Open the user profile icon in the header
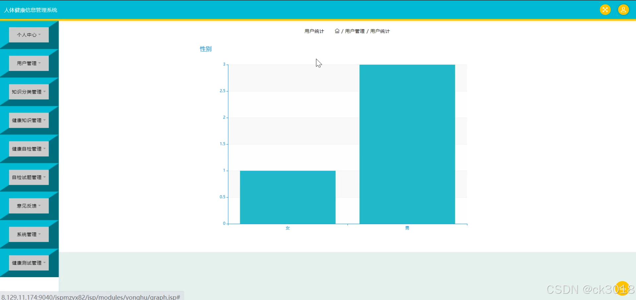 pos(623,10)
